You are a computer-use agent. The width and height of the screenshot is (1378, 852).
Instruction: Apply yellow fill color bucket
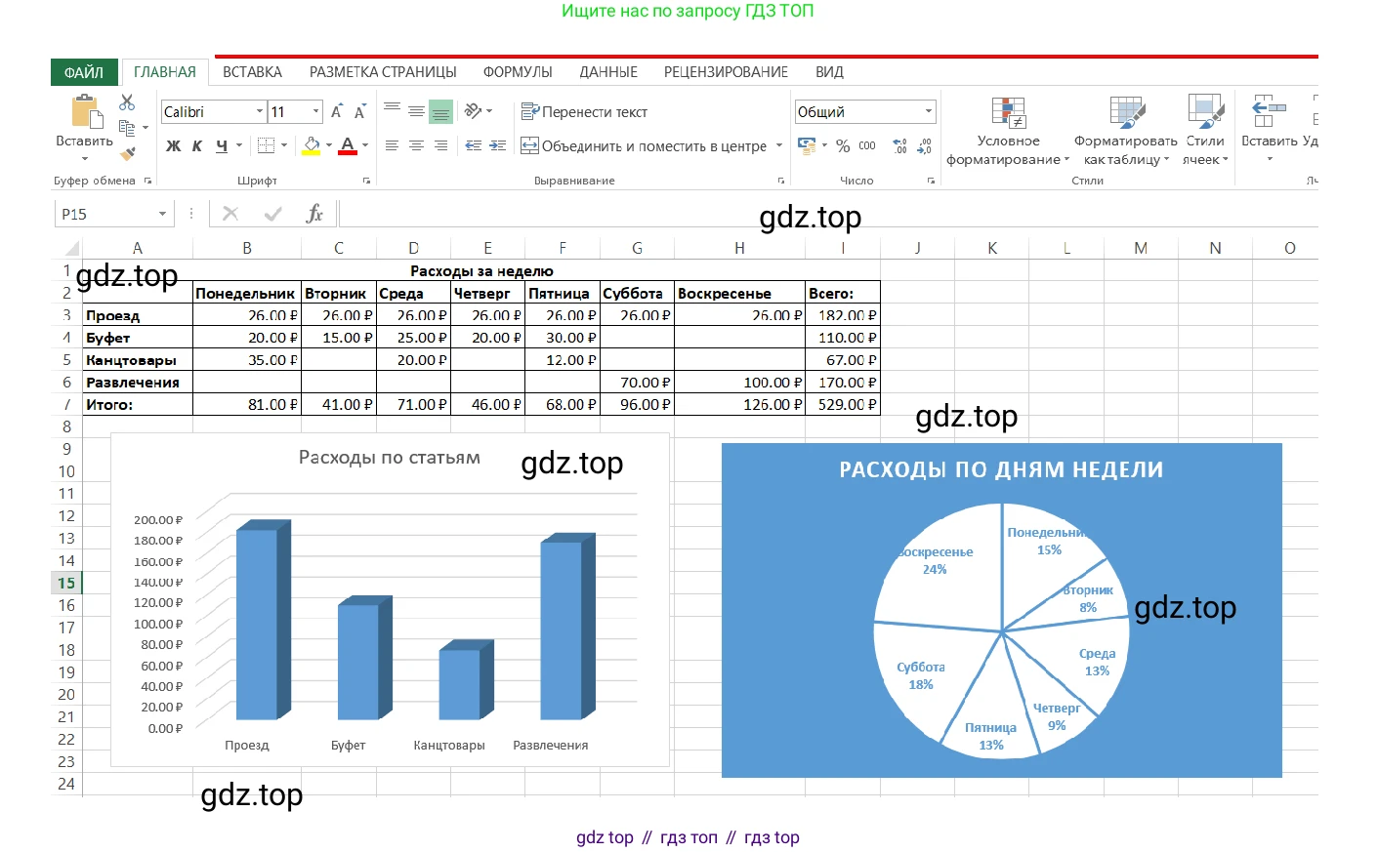click(312, 145)
